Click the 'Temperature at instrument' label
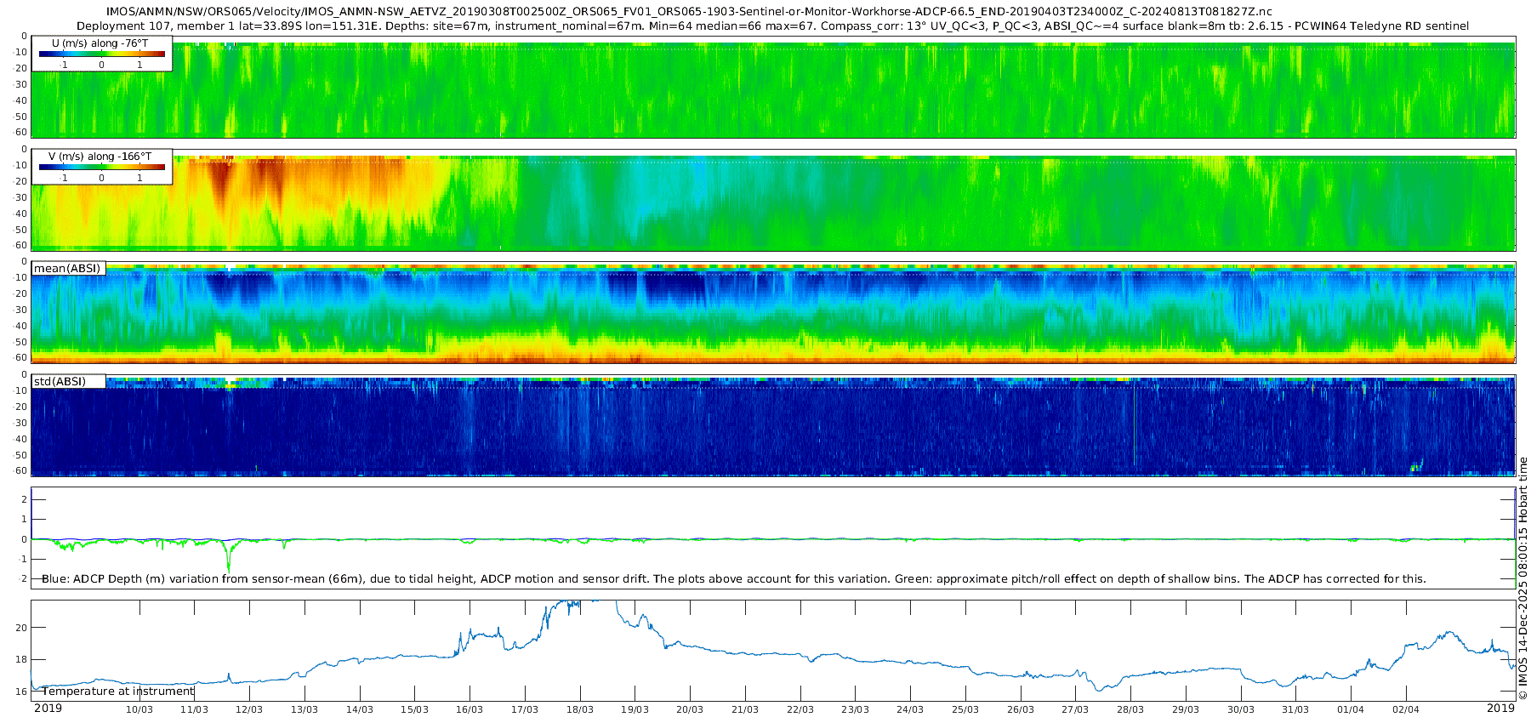Screen dimensions: 1531x723 pos(118,692)
